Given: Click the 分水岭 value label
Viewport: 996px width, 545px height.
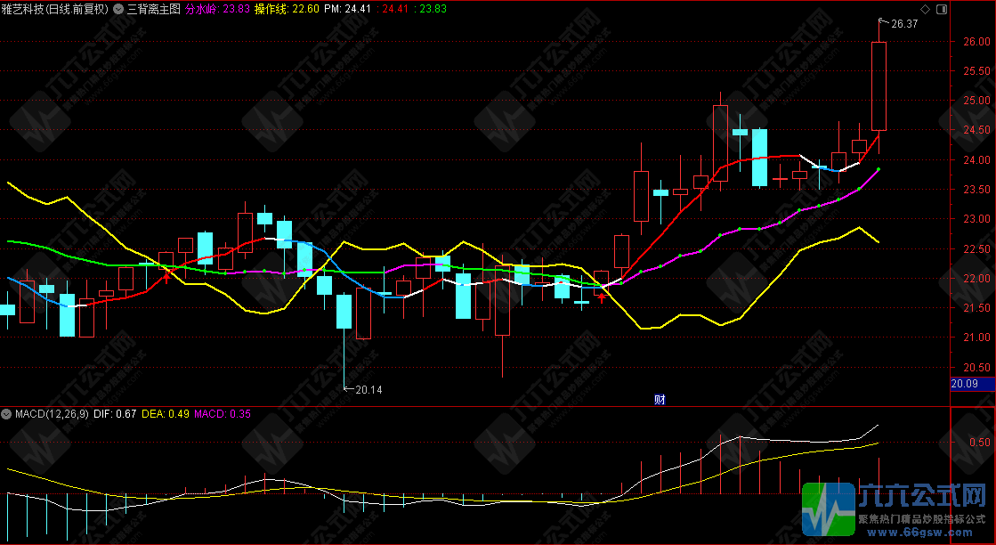Looking at the screenshot, I should tap(204, 10).
